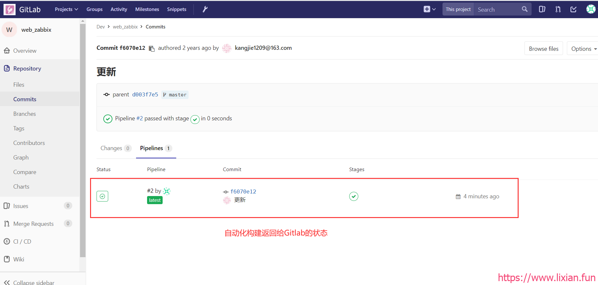Click the web_zabbix project name in sidebar

36,29
